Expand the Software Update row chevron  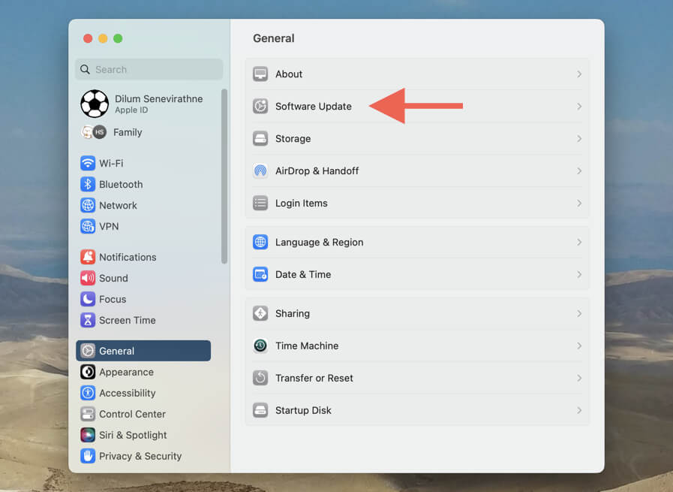coord(579,106)
